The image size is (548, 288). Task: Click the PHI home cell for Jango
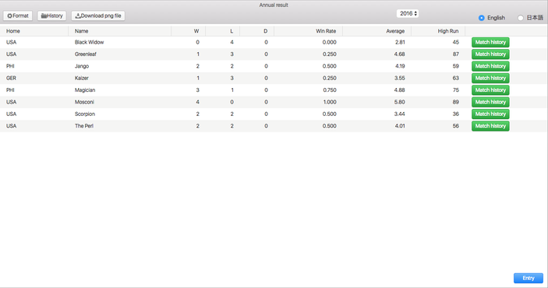coord(10,66)
